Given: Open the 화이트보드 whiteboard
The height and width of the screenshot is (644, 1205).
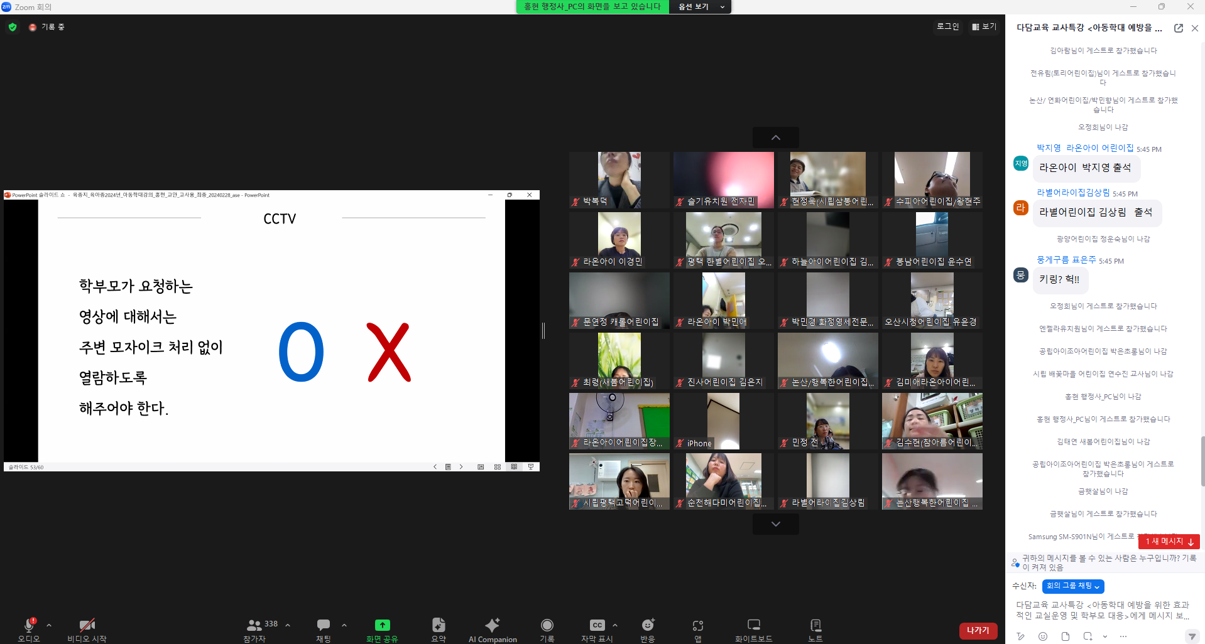Looking at the screenshot, I should point(753,629).
